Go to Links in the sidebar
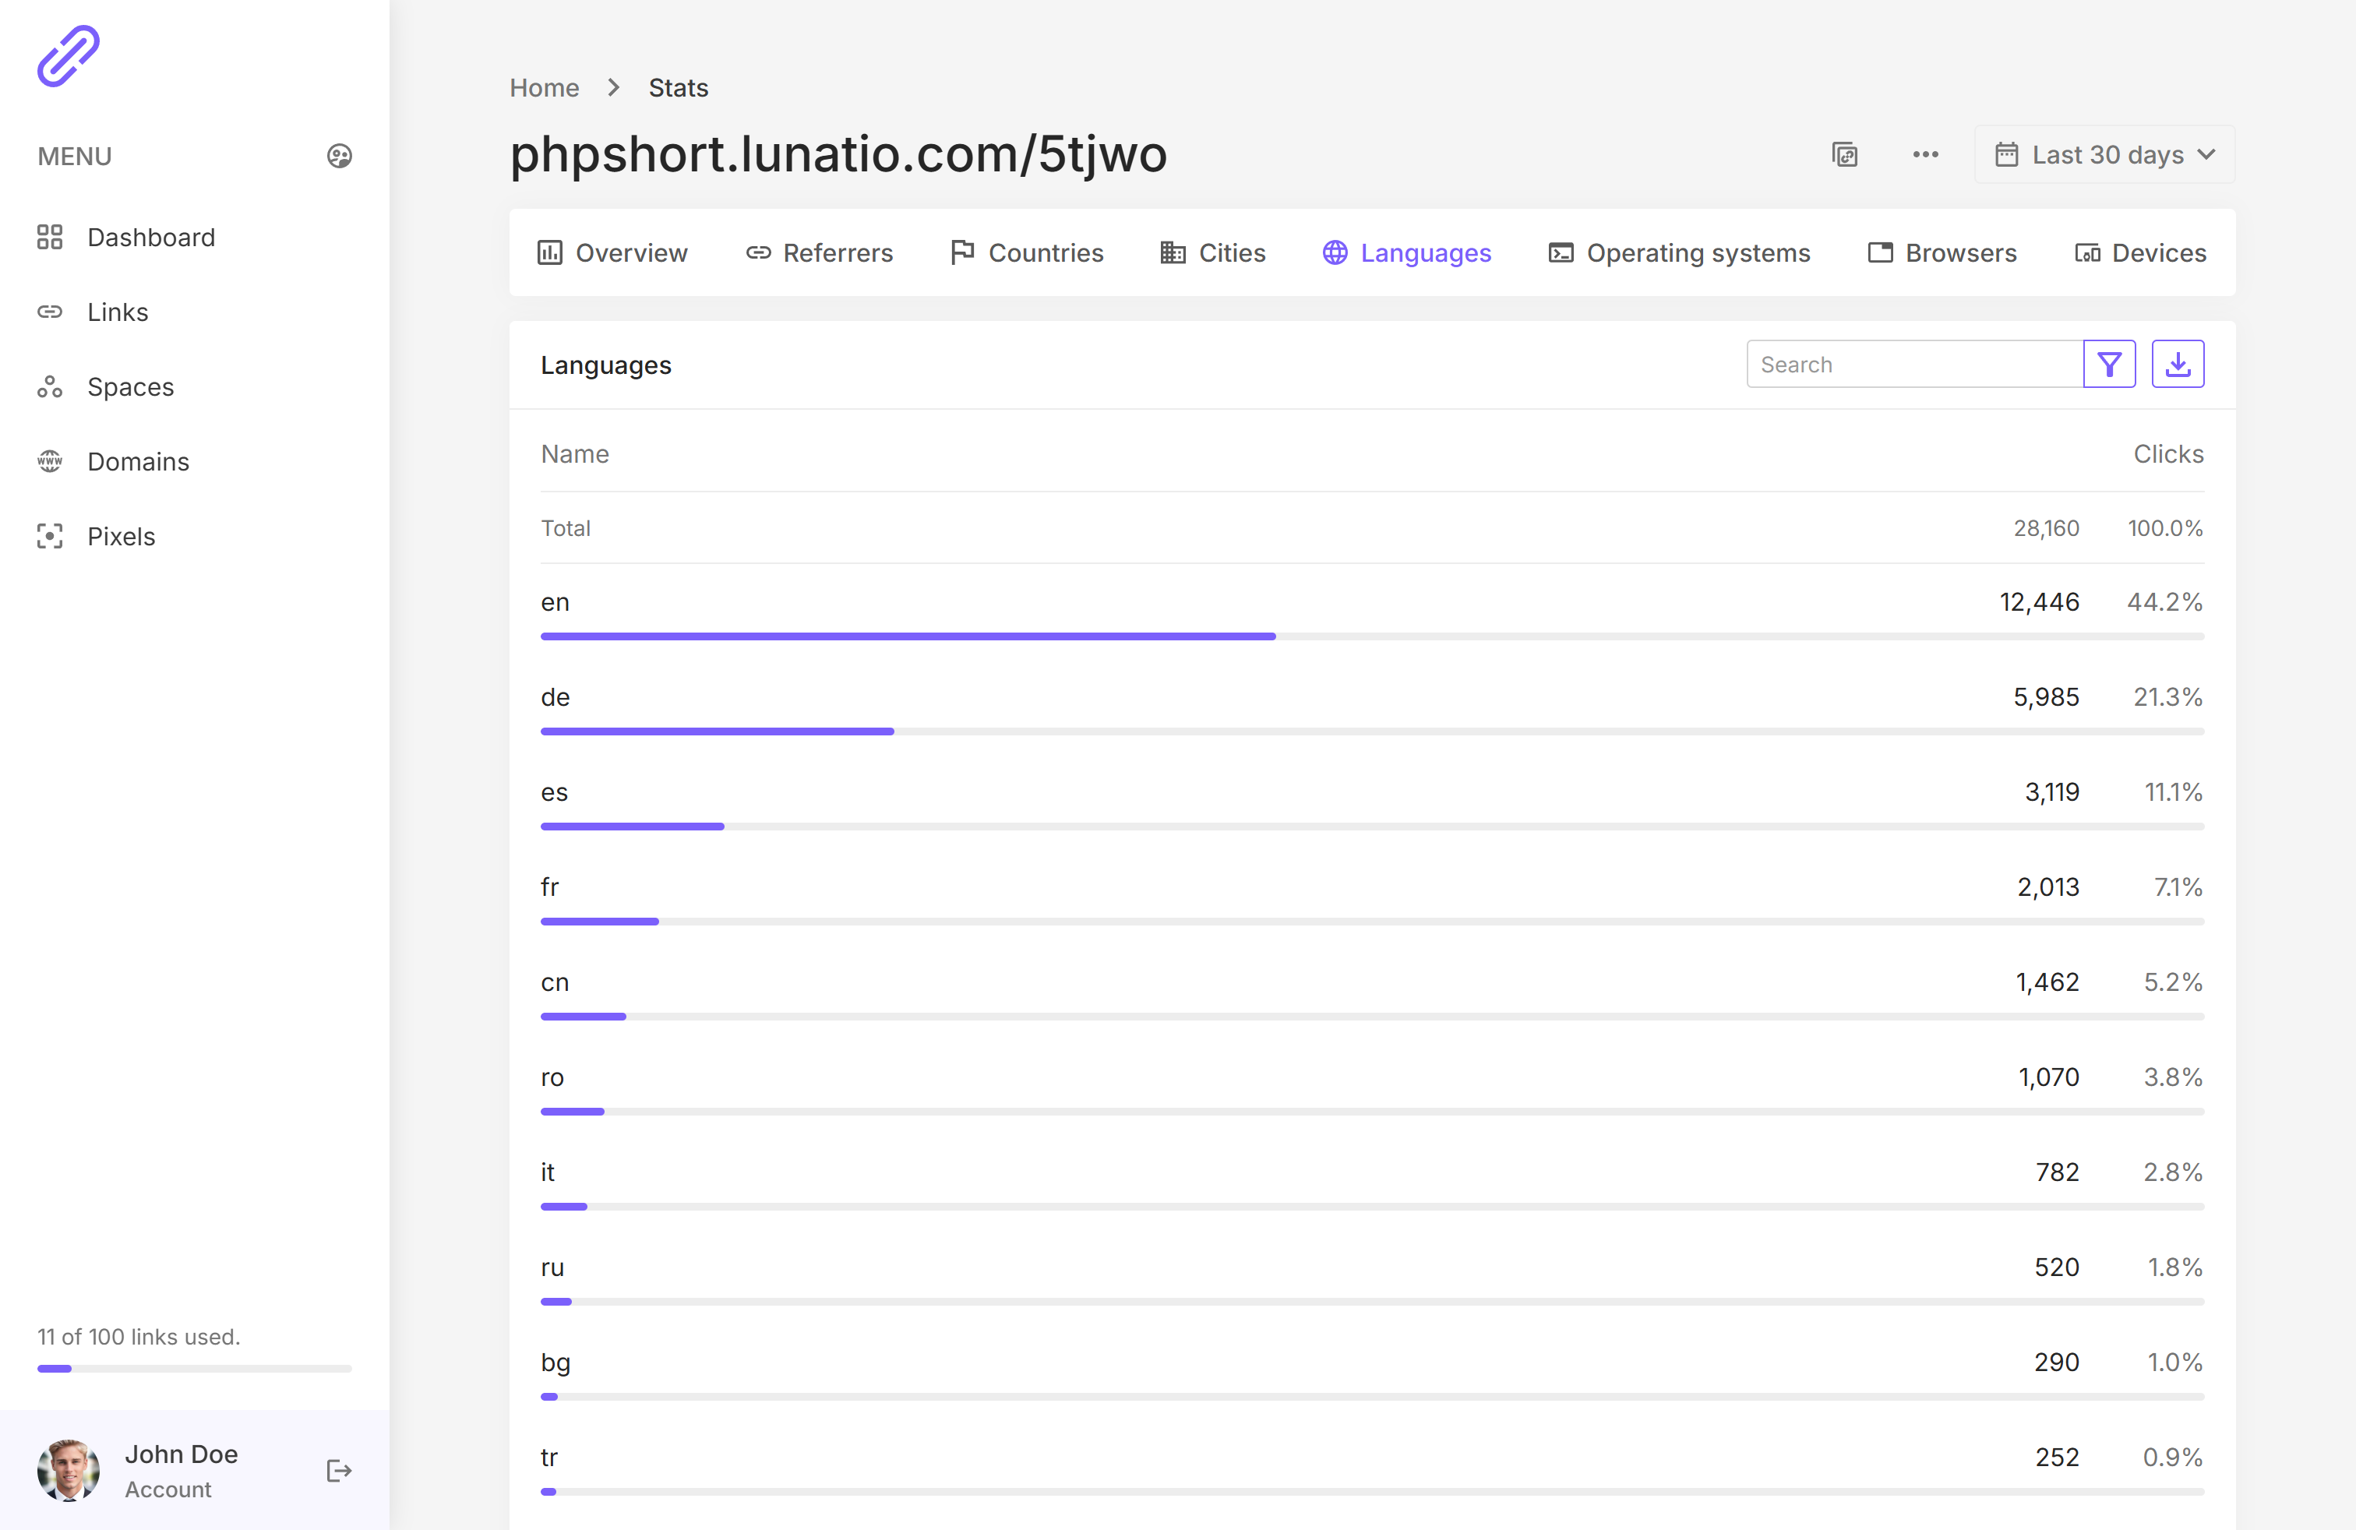Image resolution: width=2356 pixels, height=1530 pixels. 117,312
